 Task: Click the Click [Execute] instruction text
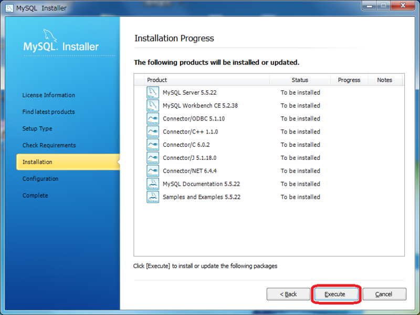point(205,266)
